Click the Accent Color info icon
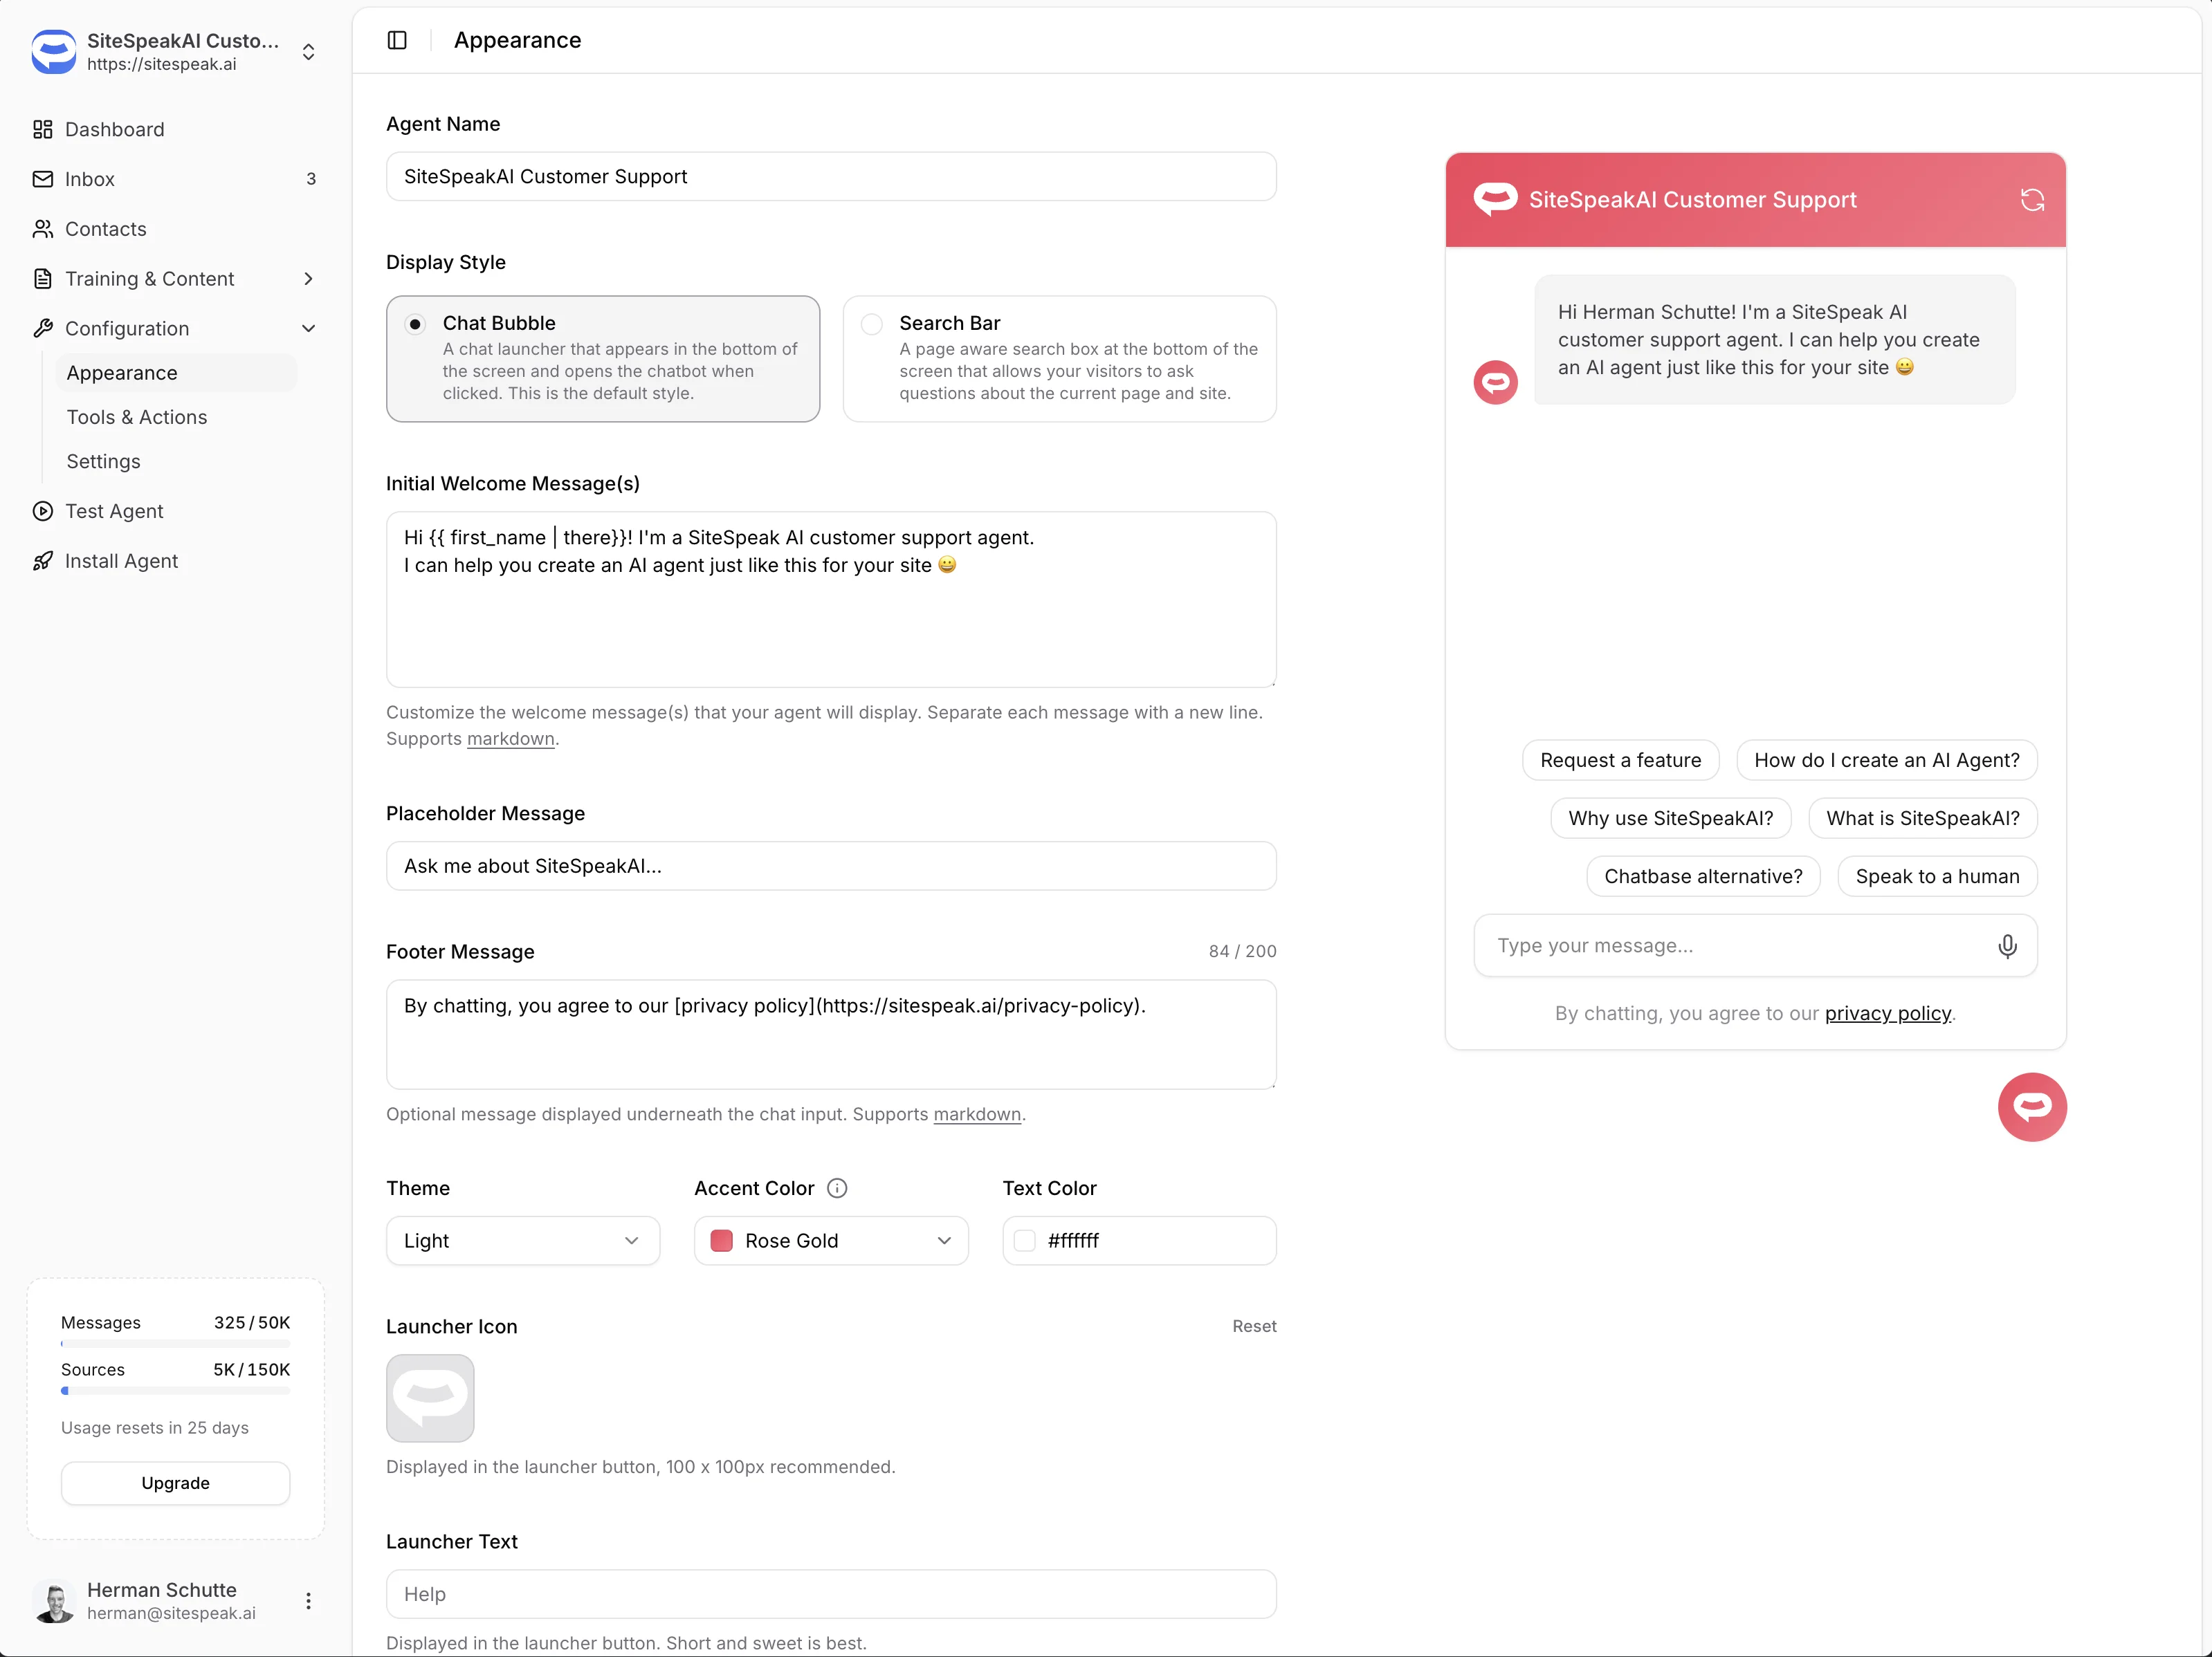The width and height of the screenshot is (2212, 1657). click(837, 1187)
